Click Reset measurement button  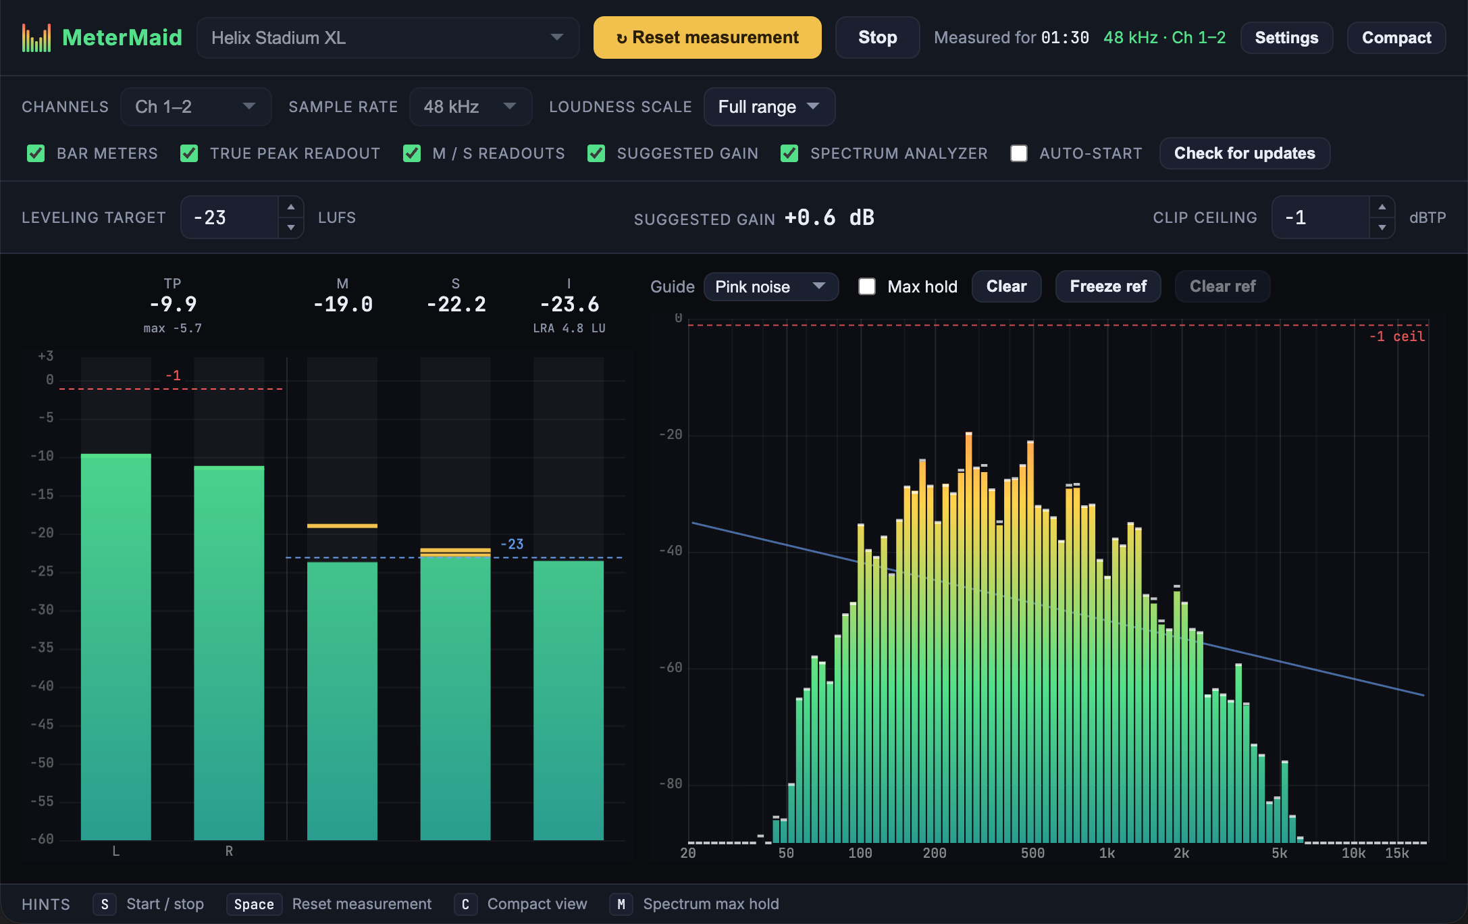(708, 38)
